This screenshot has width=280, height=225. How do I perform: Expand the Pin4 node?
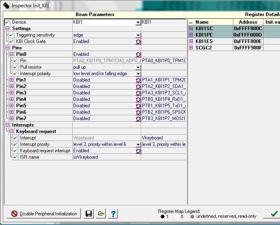[11, 99]
